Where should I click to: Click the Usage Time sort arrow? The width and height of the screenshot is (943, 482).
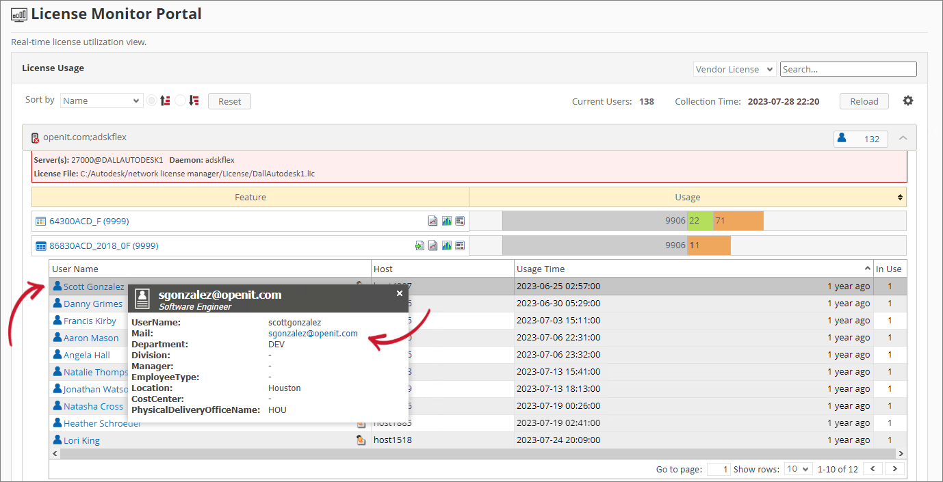tap(867, 269)
